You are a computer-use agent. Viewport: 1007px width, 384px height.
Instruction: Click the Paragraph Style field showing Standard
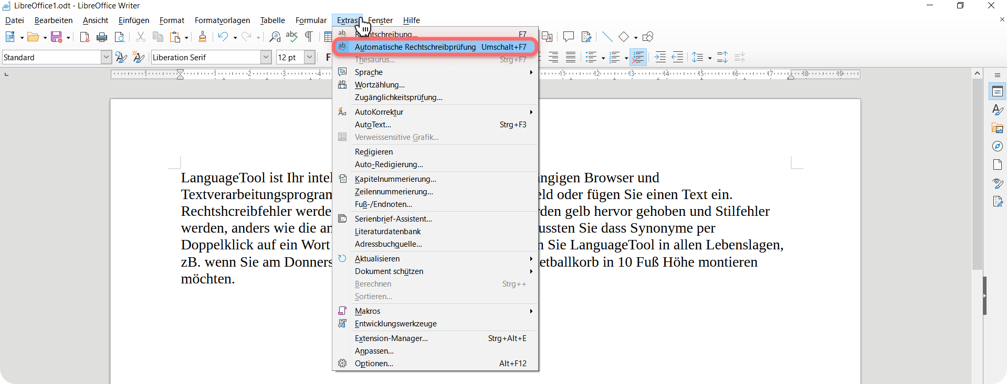point(51,57)
